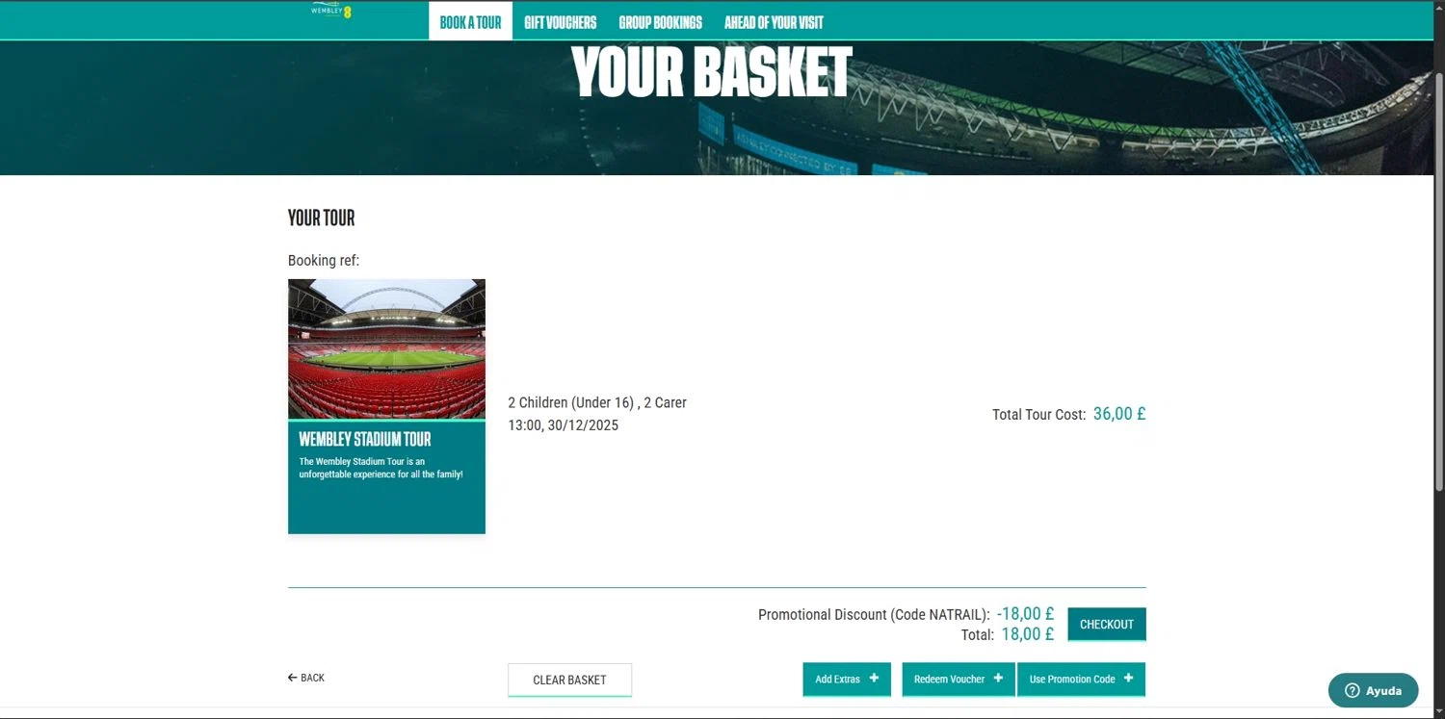This screenshot has width=1445, height=719.
Task: Click the Total amount 18,00 £
Action: [1028, 633]
